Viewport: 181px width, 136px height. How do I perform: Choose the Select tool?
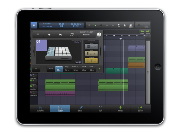pyautogui.click(x=60, y=108)
